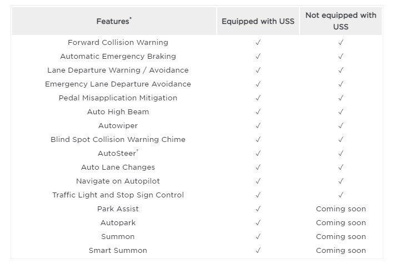Click Automatic Emergency Braking's Not equipped checkmark
Image resolution: width=400 pixels, height=264 pixels.
pyautogui.click(x=341, y=56)
